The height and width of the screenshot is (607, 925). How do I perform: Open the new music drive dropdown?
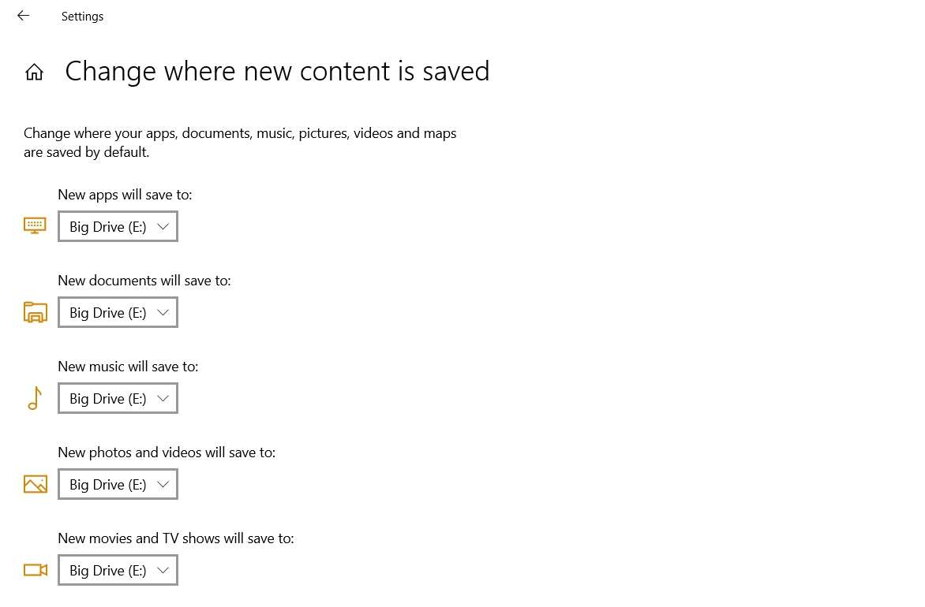[x=118, y=398]
